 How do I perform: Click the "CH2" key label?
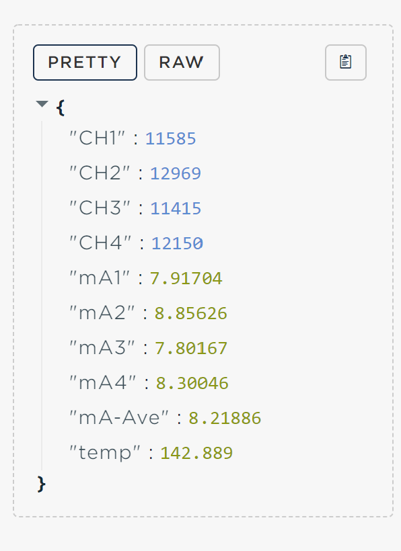[100, 173]
